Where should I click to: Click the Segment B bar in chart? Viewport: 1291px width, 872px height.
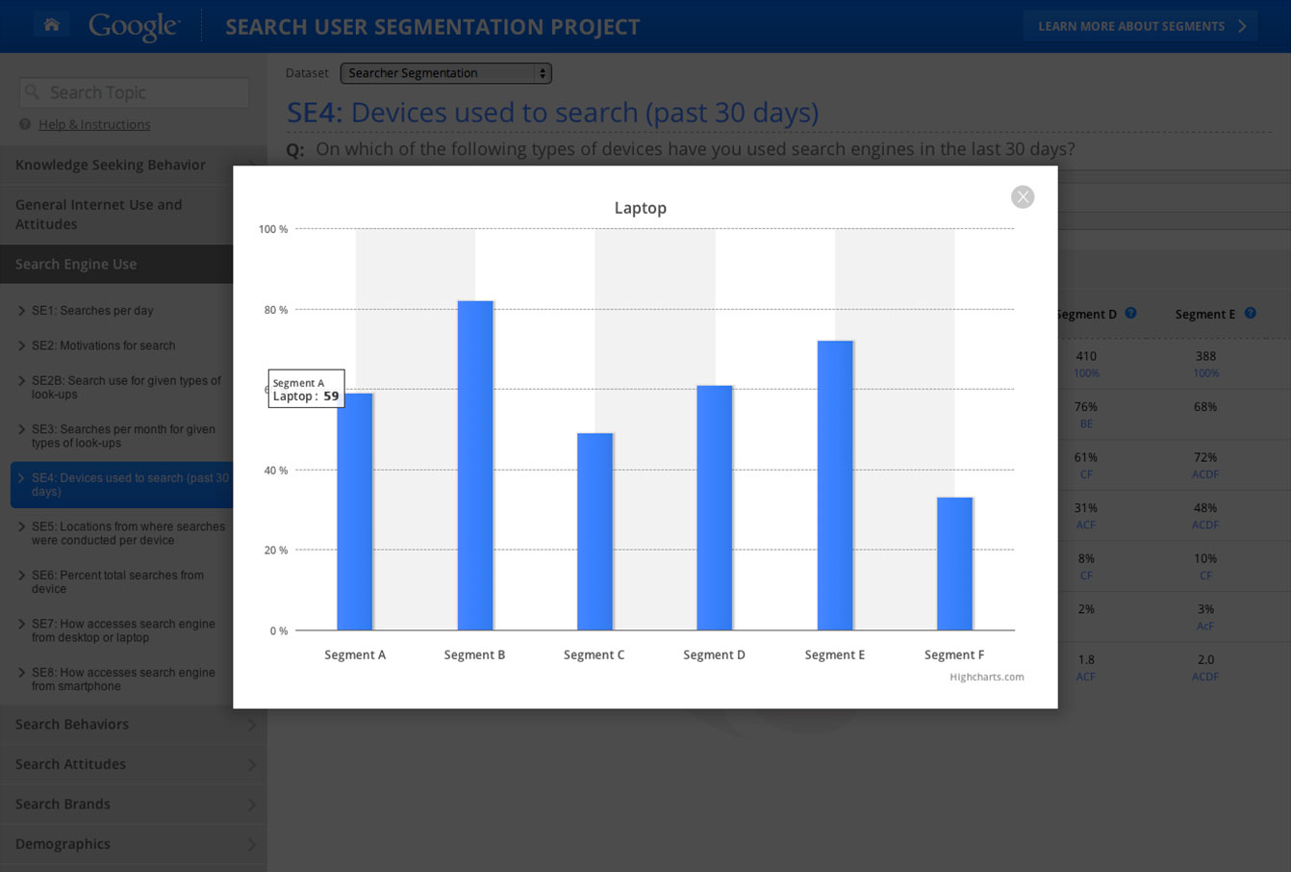pyautogui.click(x=475, y=466)
